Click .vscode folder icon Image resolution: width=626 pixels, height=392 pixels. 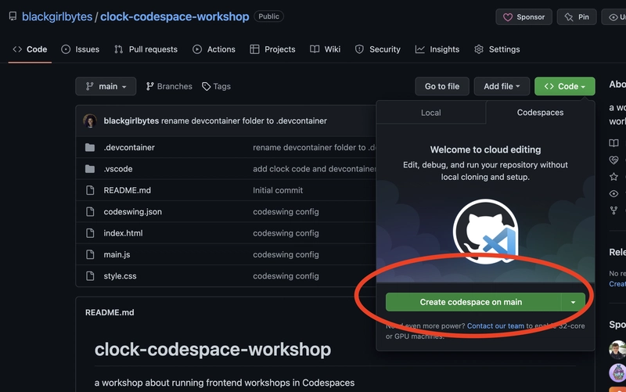[x=90, y=169]
